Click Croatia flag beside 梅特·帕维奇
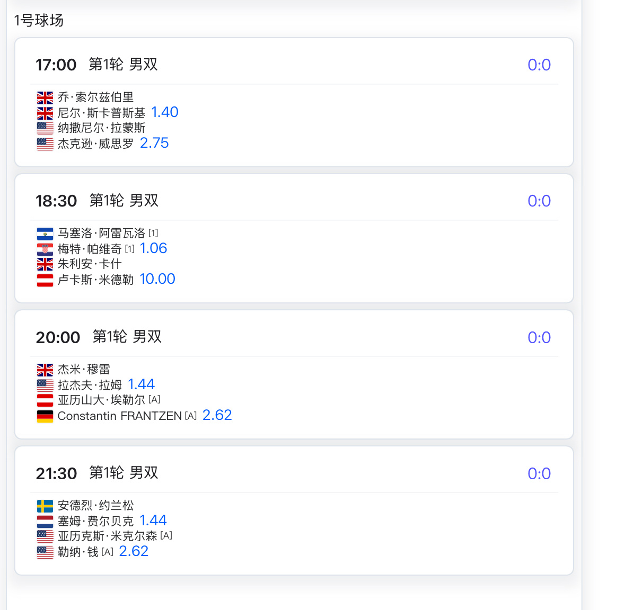625x610 pixels. pos(45,249)
